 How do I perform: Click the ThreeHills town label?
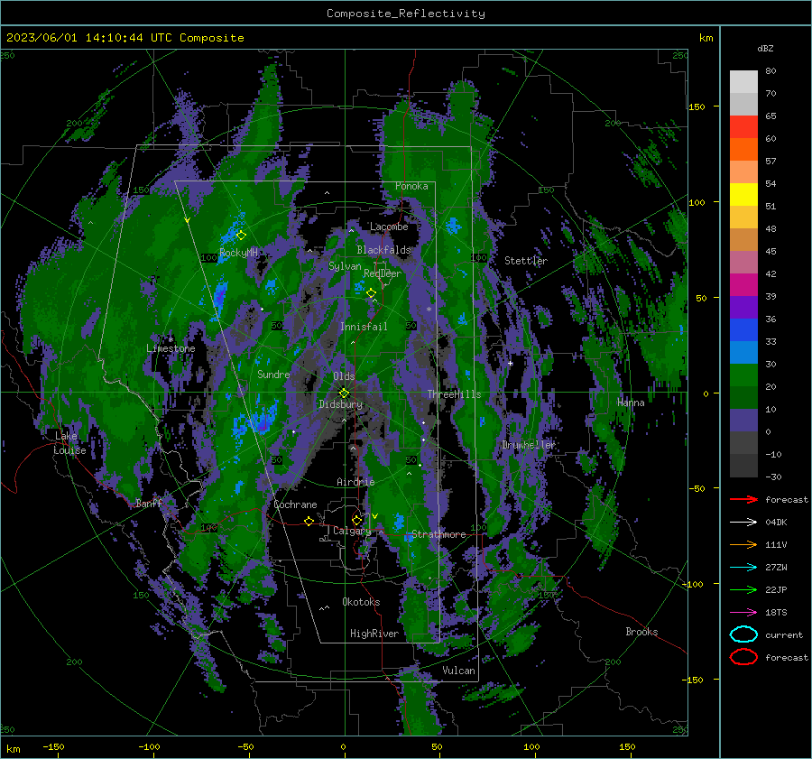tap(454, 394)
